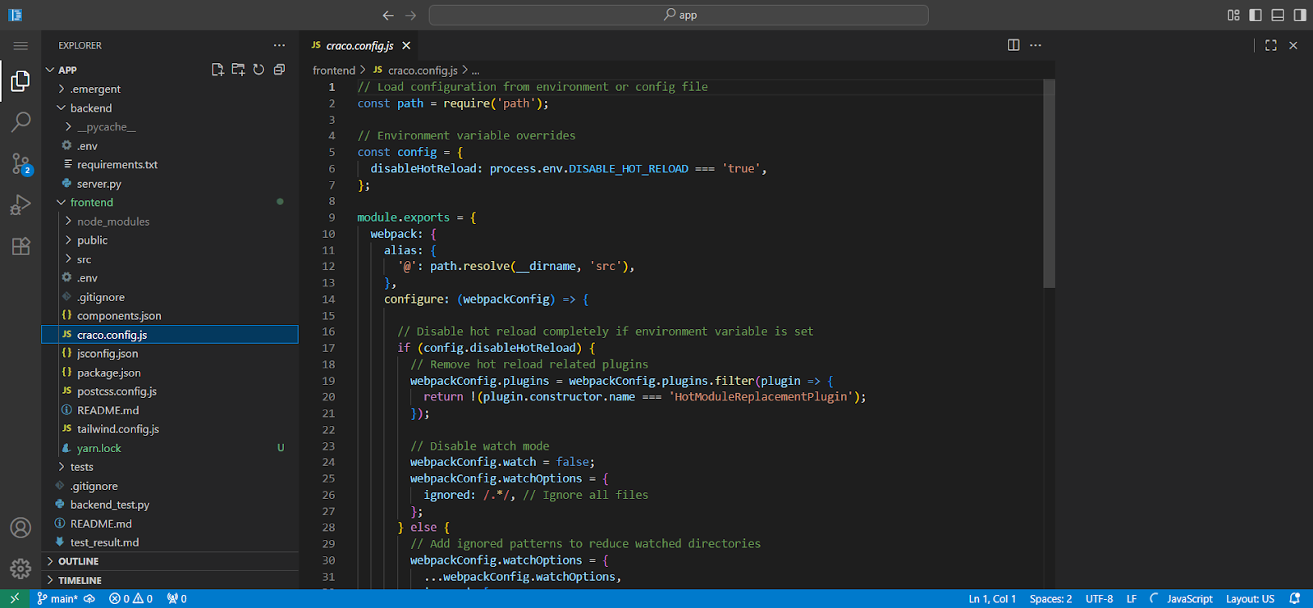Go back using the navigation arrow
This screenshot has height=608, width=1313.
pos(388,15)
